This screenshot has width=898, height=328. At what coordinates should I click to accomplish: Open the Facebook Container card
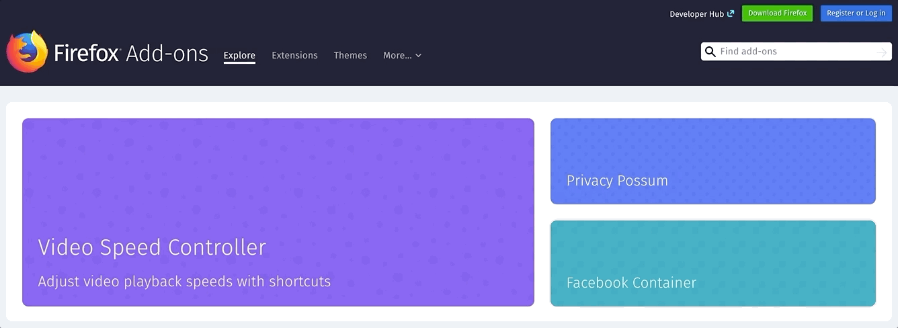coord(713,263)
